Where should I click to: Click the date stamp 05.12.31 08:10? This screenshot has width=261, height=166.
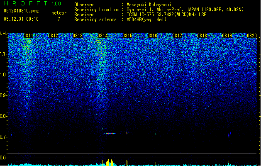click(x=21, y=19)
